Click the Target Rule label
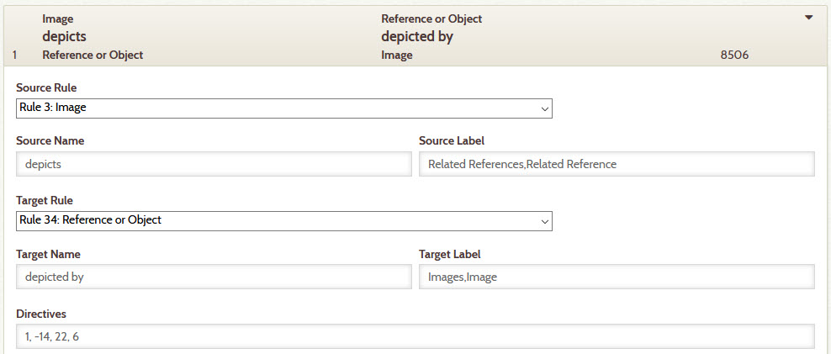 (45, 201)
